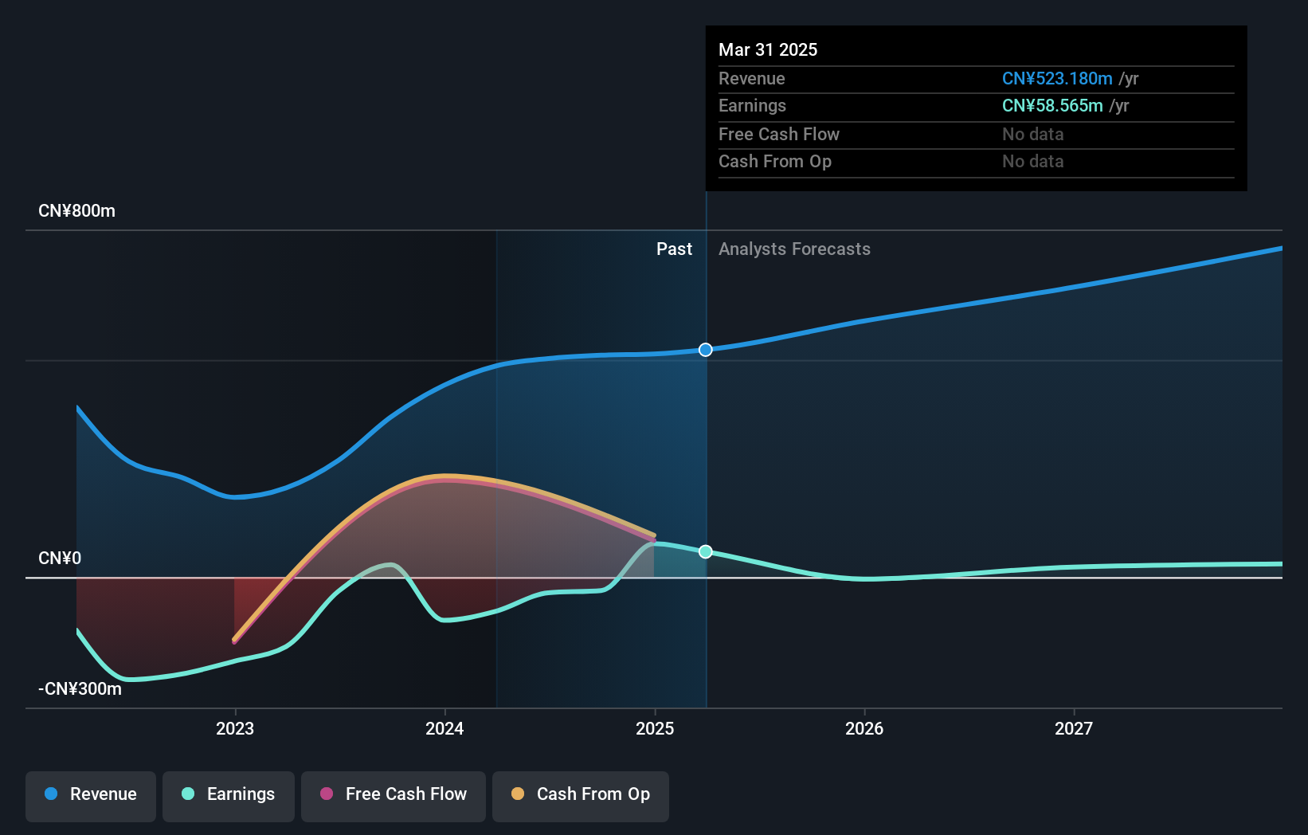
Task: Toggle the Earnings legend button
Action: coord(229,796)
